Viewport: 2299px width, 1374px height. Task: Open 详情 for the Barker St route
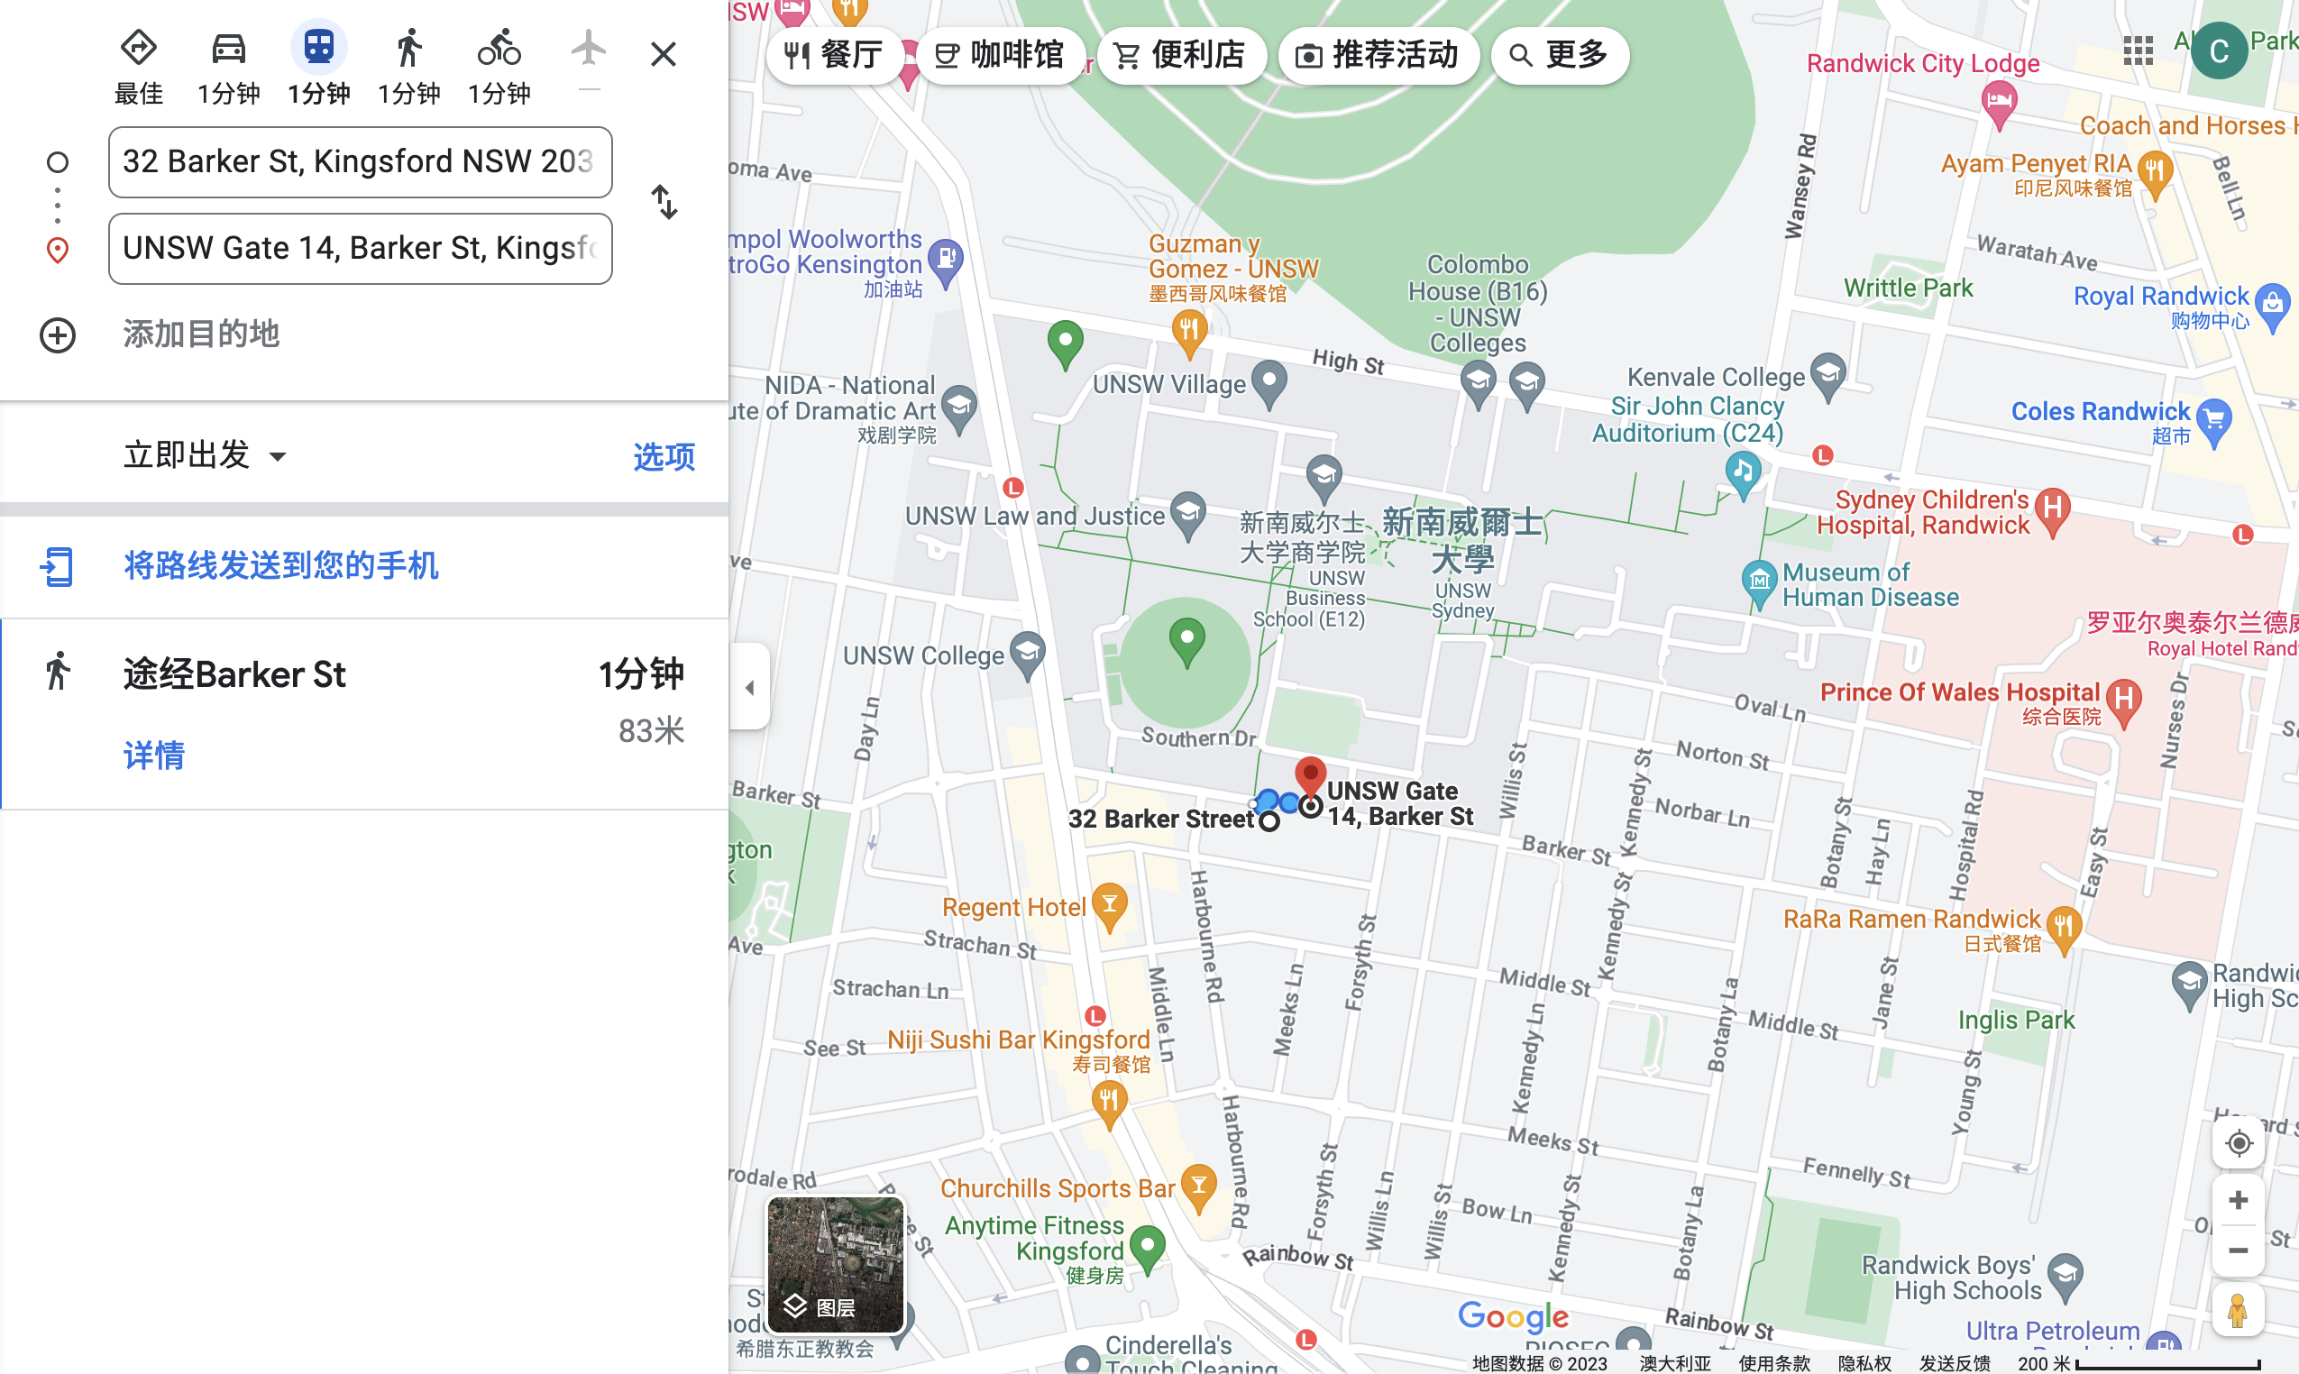pyautogui.click(x=153, y=756)
